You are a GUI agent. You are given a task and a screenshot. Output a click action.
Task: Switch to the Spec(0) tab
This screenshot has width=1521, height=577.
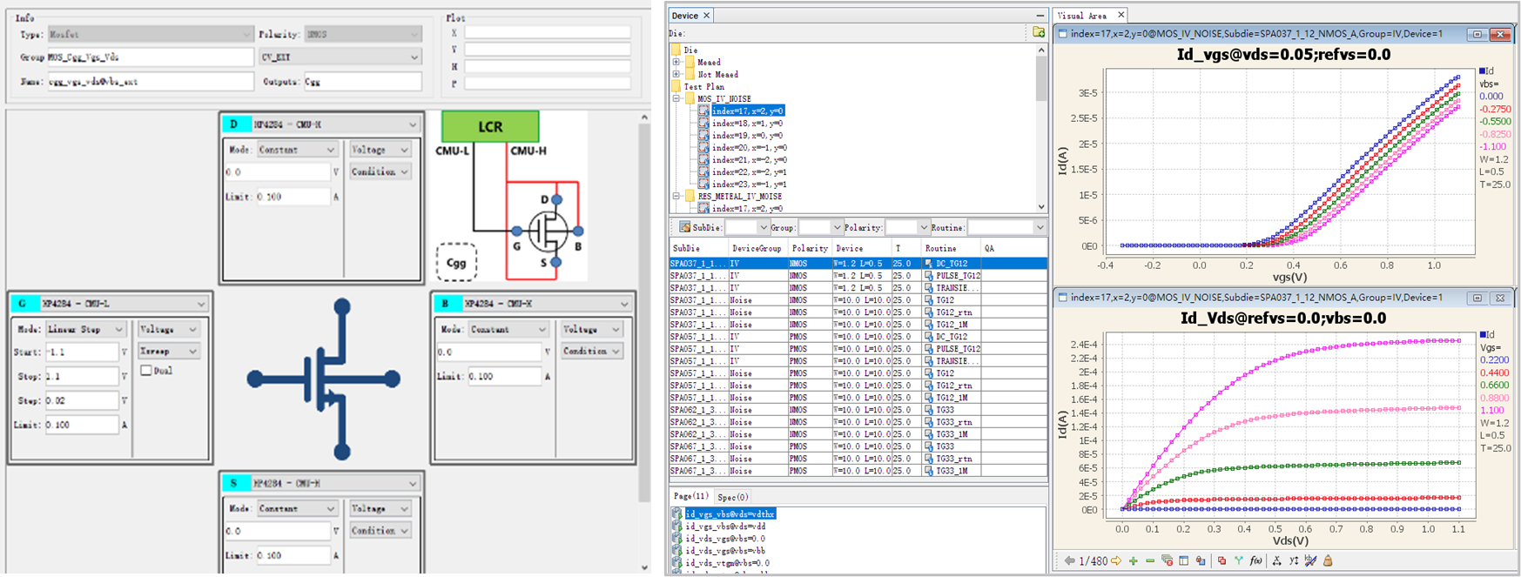click(732, 497)
